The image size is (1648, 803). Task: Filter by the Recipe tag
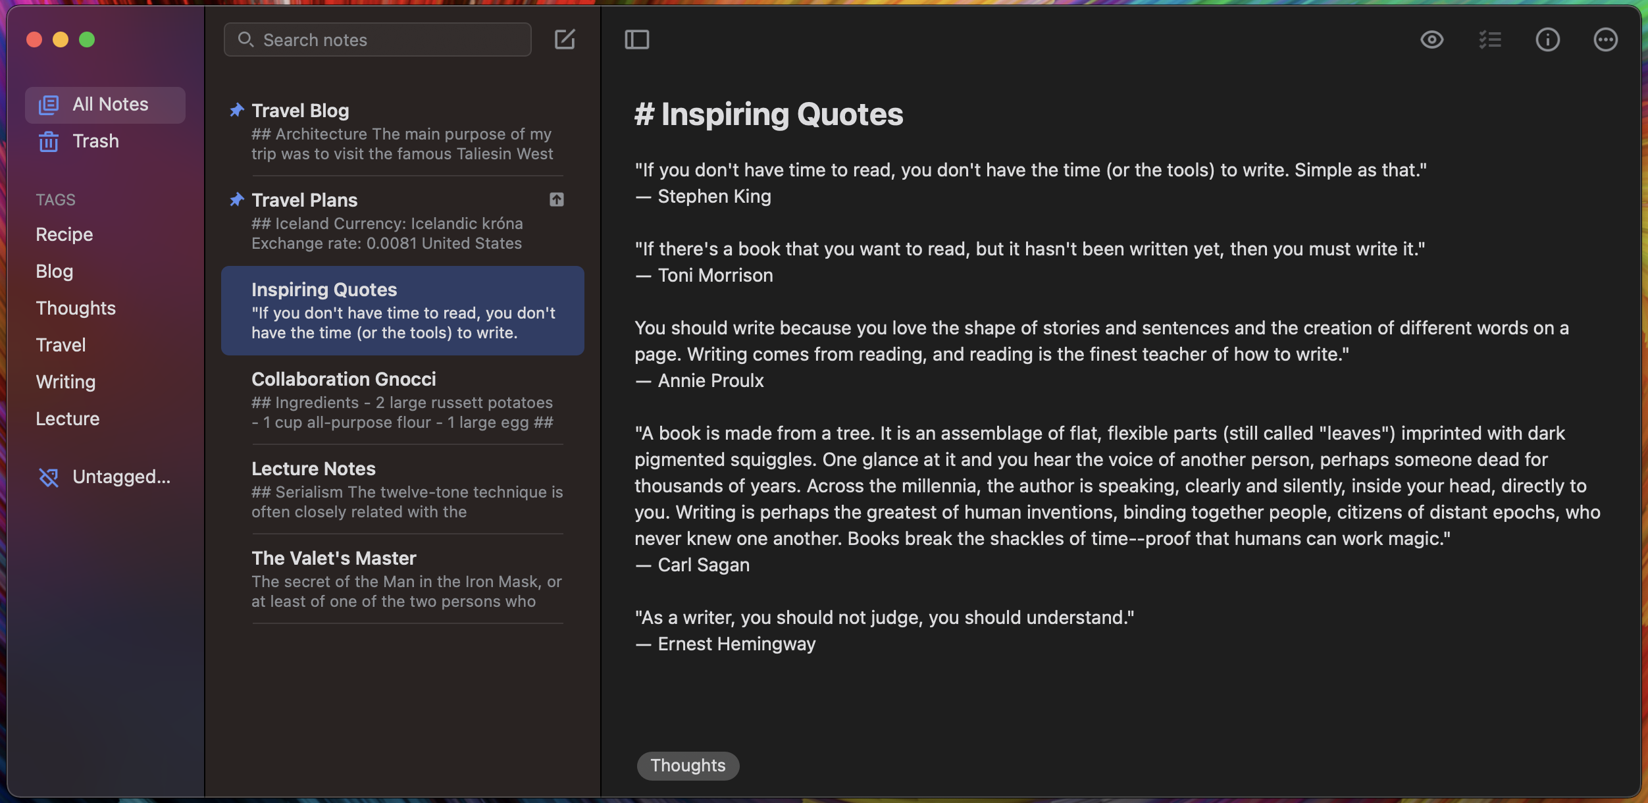pos(64,234)
